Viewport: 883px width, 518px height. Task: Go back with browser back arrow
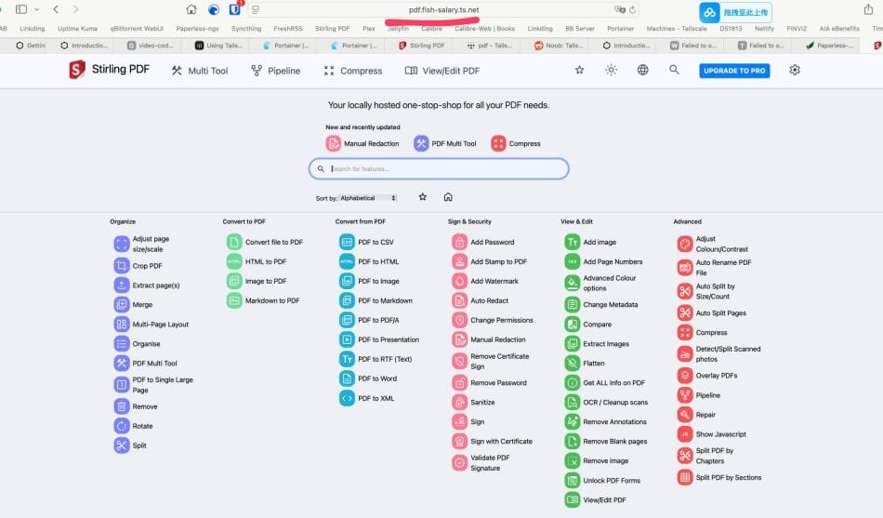point(56,9)
